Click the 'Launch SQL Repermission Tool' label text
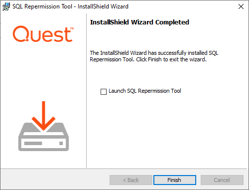 pyautogui.click(x=145, y=91)
